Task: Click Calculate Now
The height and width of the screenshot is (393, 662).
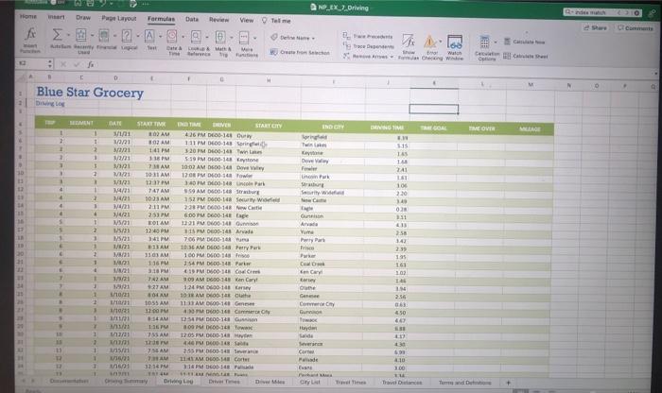Action: (x=524, y=43)
